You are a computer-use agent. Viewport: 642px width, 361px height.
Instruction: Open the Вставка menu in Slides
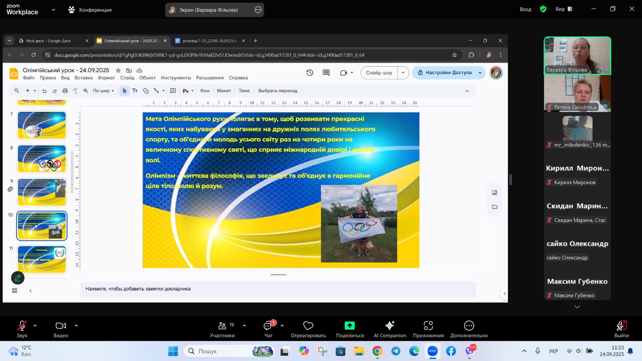[83, 78]
